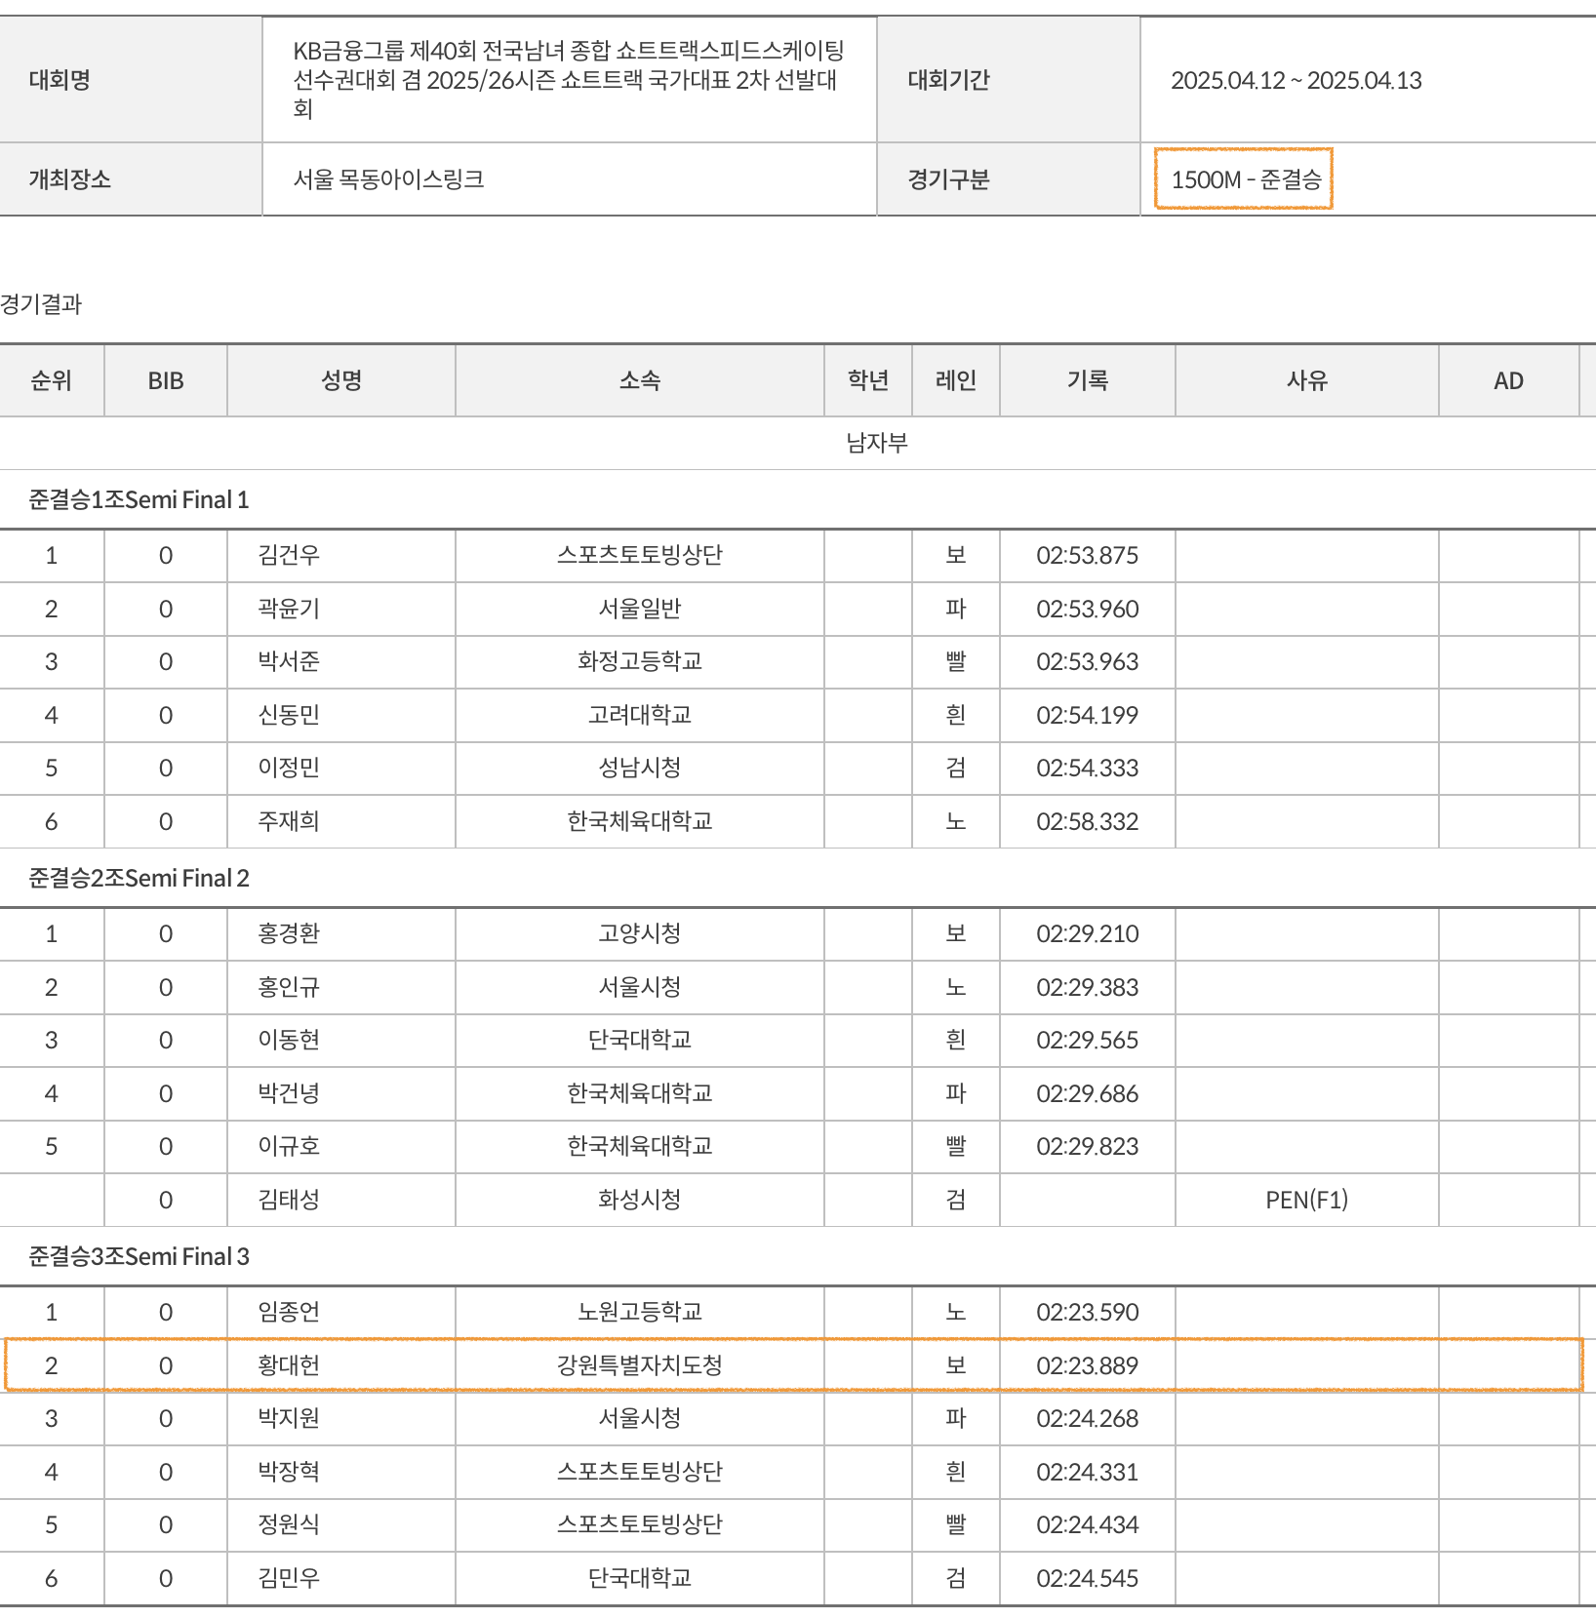Click the PEN(F1) reason for 김태성
Viewport: 1596px width, 1619px height.
tap(1306, 1200)
